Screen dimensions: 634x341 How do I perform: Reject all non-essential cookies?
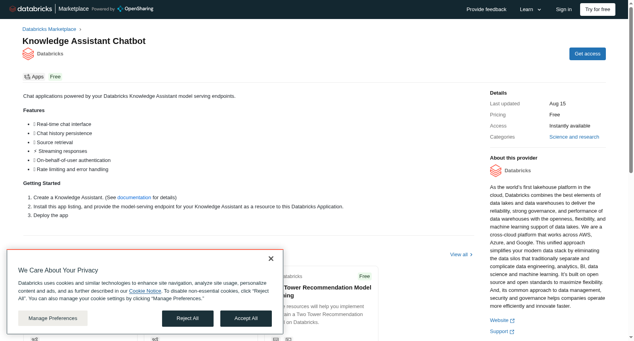pos(188,319)
